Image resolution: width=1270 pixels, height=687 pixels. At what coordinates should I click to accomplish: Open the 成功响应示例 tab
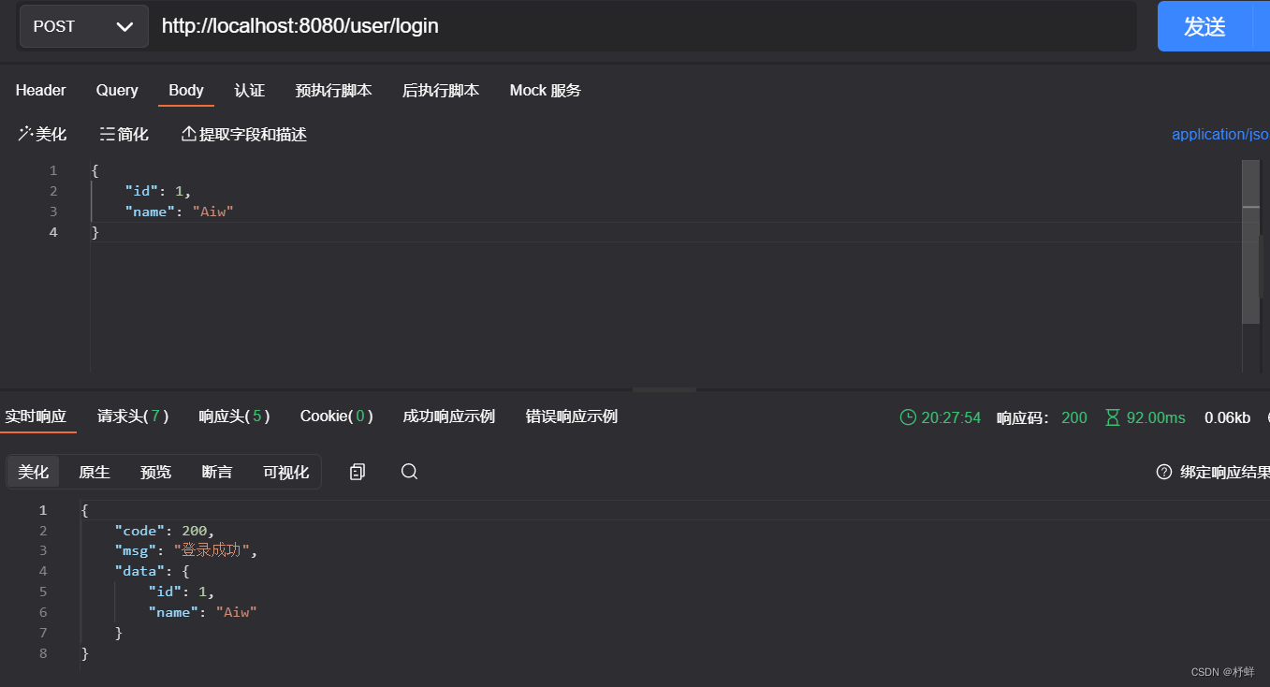449,417
